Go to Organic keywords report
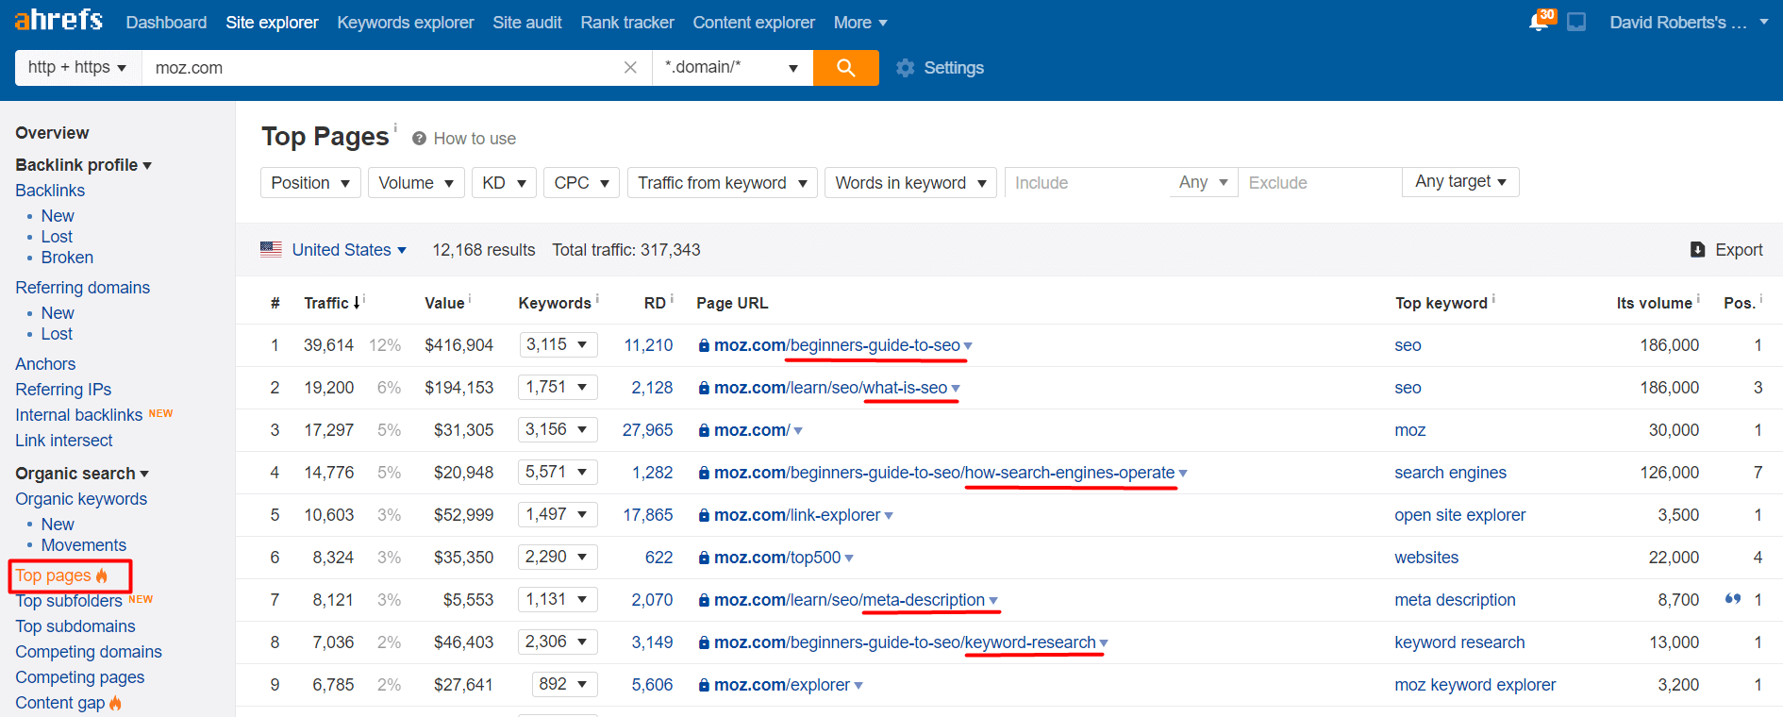Image resolution: width=1783 pixels, height=717 pixels. pos(81,499)
